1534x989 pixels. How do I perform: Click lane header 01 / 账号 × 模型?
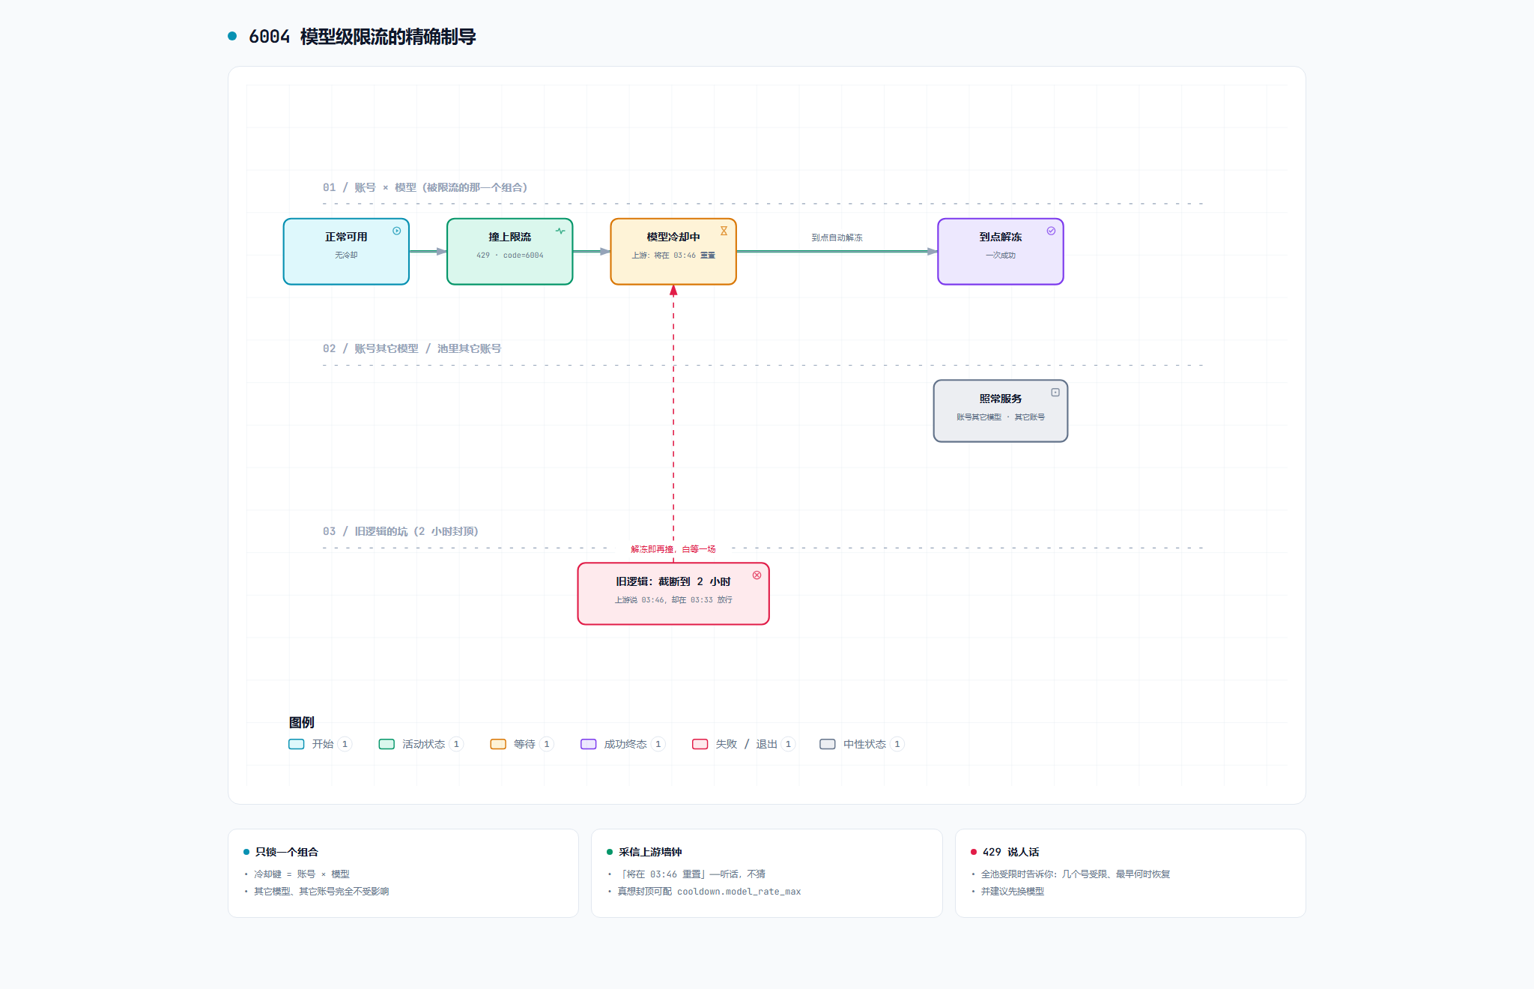click(425, 187)
